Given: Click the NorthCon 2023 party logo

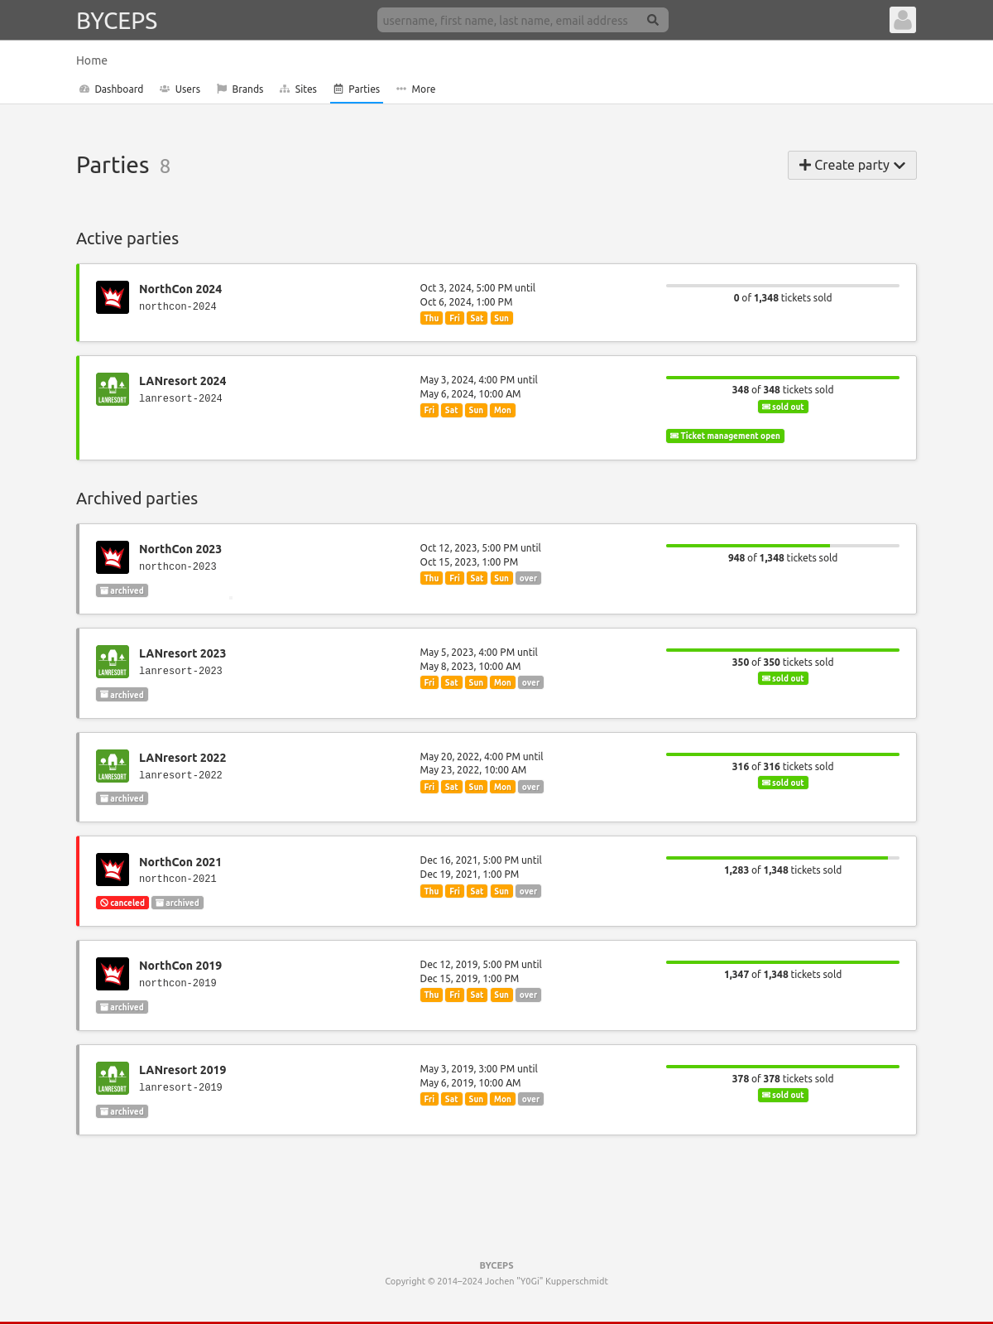Looking at the screenshot, I should tap(113, 557).
